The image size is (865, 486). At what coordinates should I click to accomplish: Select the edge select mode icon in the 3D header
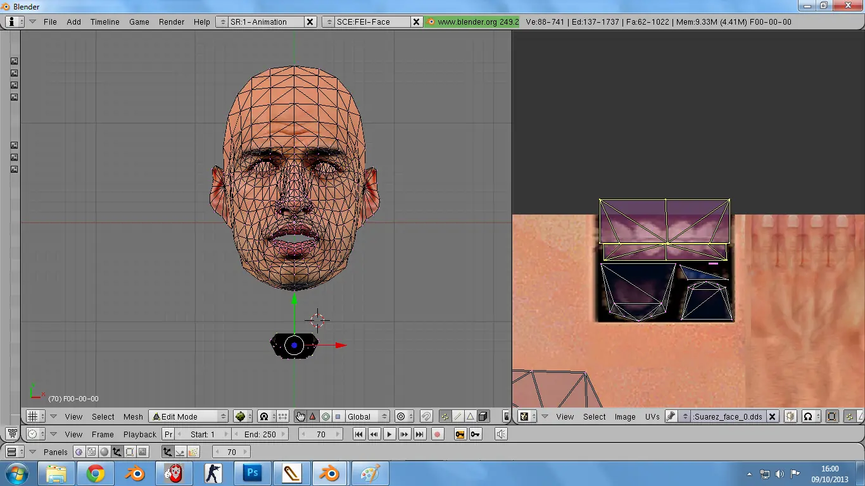click(x=458, y=416)
